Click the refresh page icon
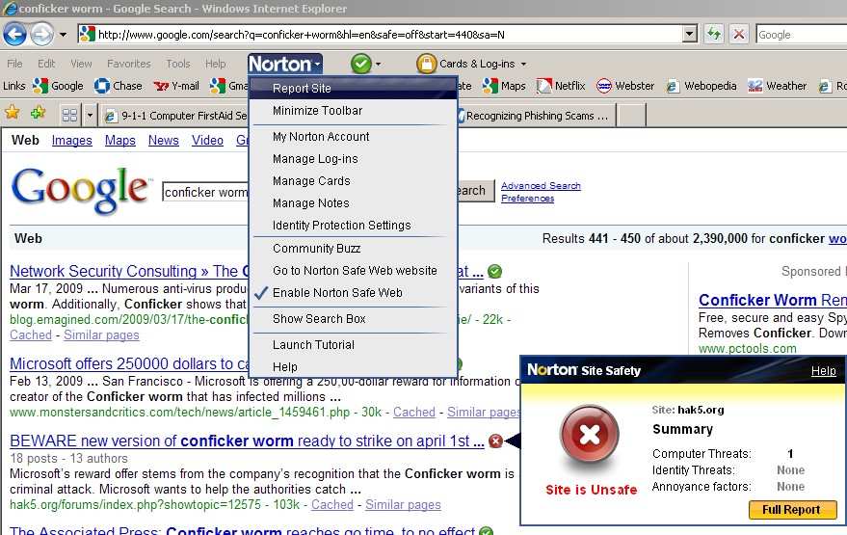Screen dimensions: 847x535 tap(714, 35)
